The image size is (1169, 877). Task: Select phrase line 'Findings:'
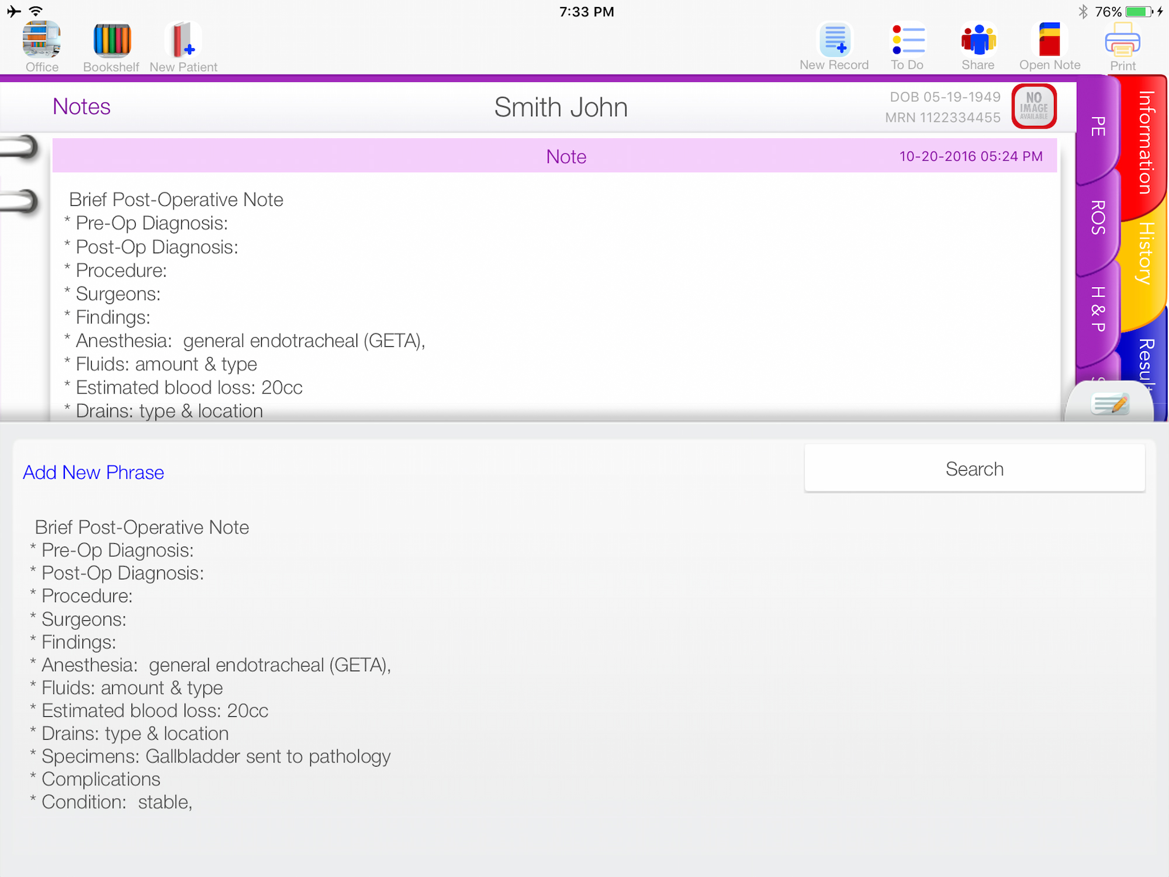79,642
